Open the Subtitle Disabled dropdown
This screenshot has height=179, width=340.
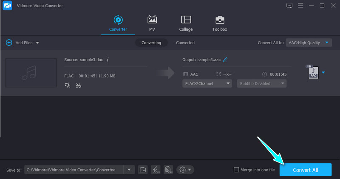(x=262, y=83)
